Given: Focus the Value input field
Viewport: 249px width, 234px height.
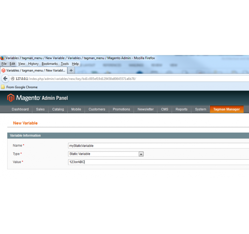Looking at the screenshot, I should click(x=158, y=162).
